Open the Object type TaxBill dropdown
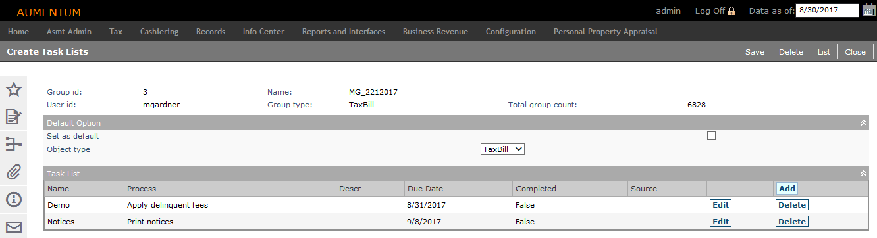The height and width of the screenshot is (238, 877). (502, 149)
